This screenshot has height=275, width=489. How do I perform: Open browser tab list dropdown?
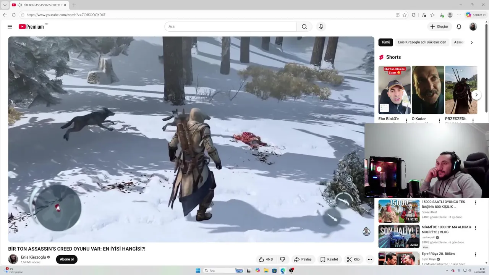5,5
